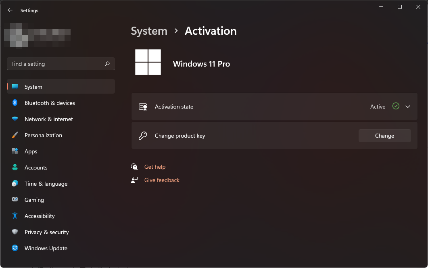Click the Change product key button

pos(384,136)
